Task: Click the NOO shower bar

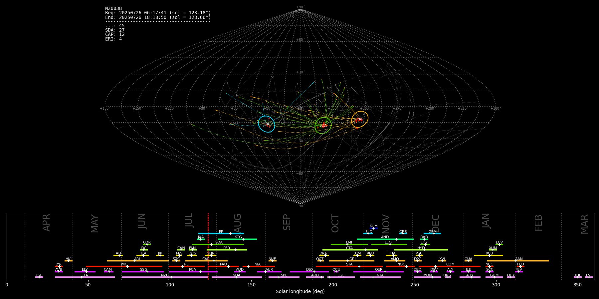Action: [x=401, y=266]
